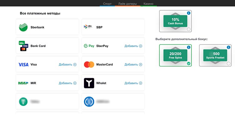Click plus icon in Whalet row
Viewport: 235px width, 117px height.
[141, 83]
